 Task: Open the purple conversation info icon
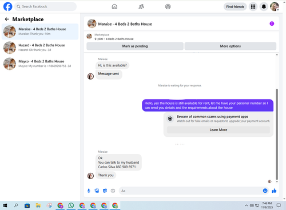[x=272, y=23]
